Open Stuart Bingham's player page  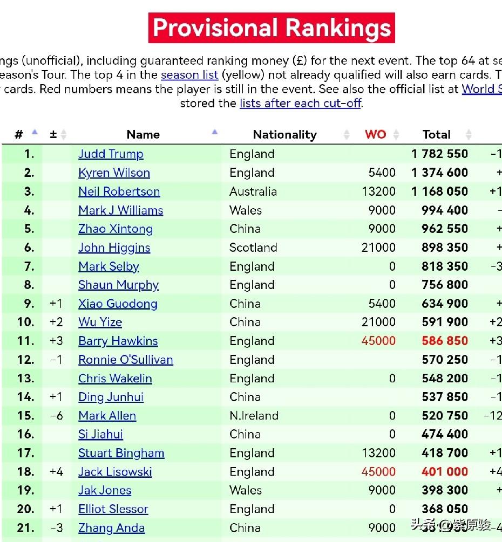(x=121, y=453)
